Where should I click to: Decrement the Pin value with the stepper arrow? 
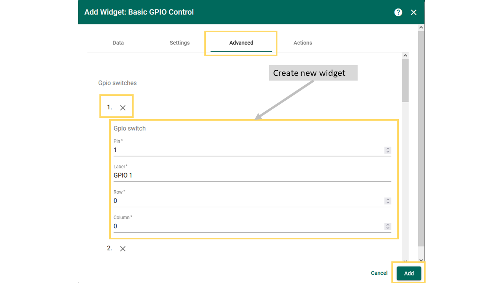tap(388, 152)
